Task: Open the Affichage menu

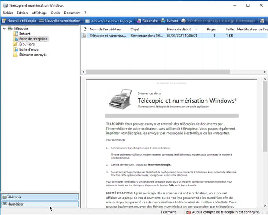Action: tap(39, 13)
